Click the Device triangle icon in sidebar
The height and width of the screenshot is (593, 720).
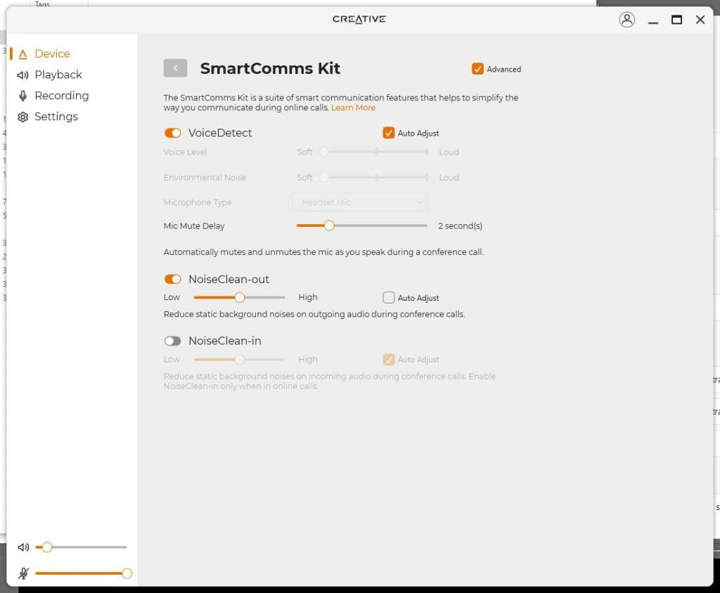[x=22, y=54]
